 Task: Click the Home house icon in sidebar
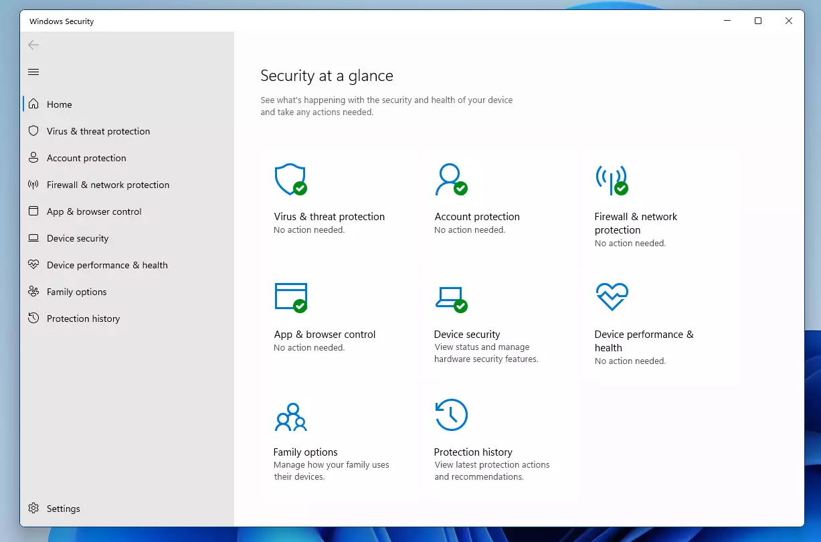click(33, 104)
